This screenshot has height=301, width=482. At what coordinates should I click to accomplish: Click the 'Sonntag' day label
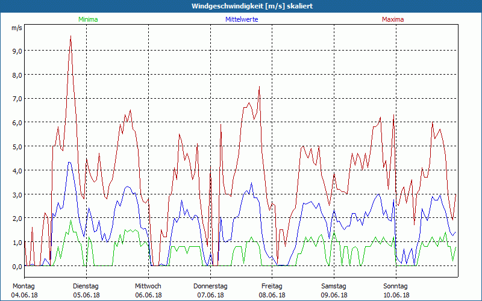[x=395, y=287]
